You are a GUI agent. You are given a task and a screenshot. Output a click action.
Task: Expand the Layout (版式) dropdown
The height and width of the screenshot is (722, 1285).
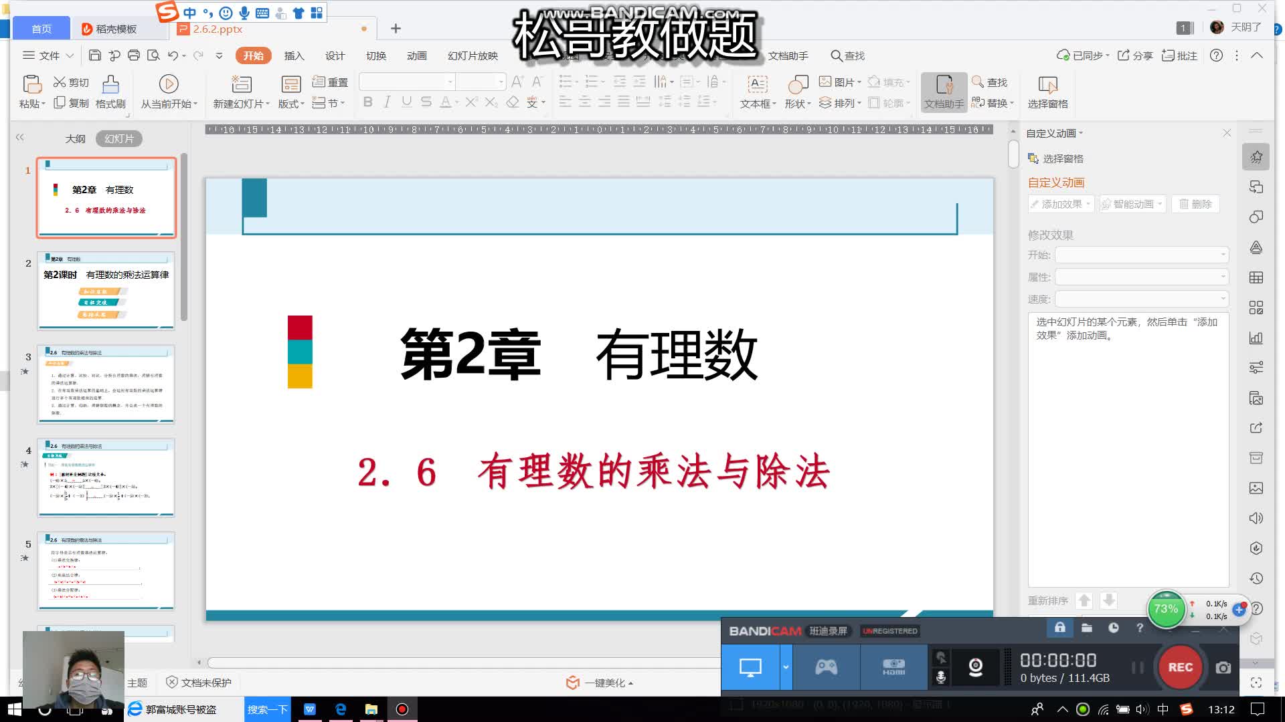pos(291,104)
